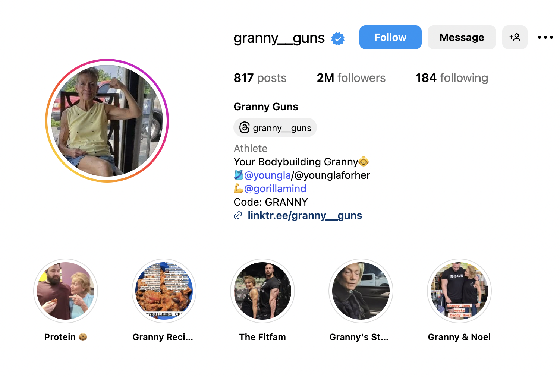560x377 pixels.
Task: Open the @youngla mention link
Action: click(x=267, y=175)
